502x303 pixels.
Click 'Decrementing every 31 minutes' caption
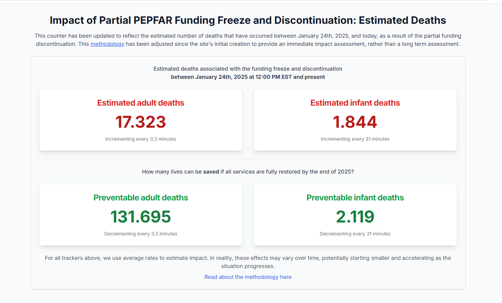tap(355, 234)
